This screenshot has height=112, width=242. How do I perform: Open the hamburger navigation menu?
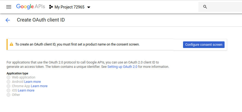9,7
